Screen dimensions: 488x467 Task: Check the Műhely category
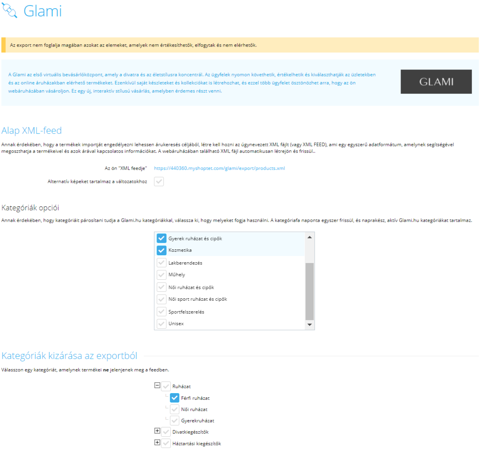[x=162, y=275]
